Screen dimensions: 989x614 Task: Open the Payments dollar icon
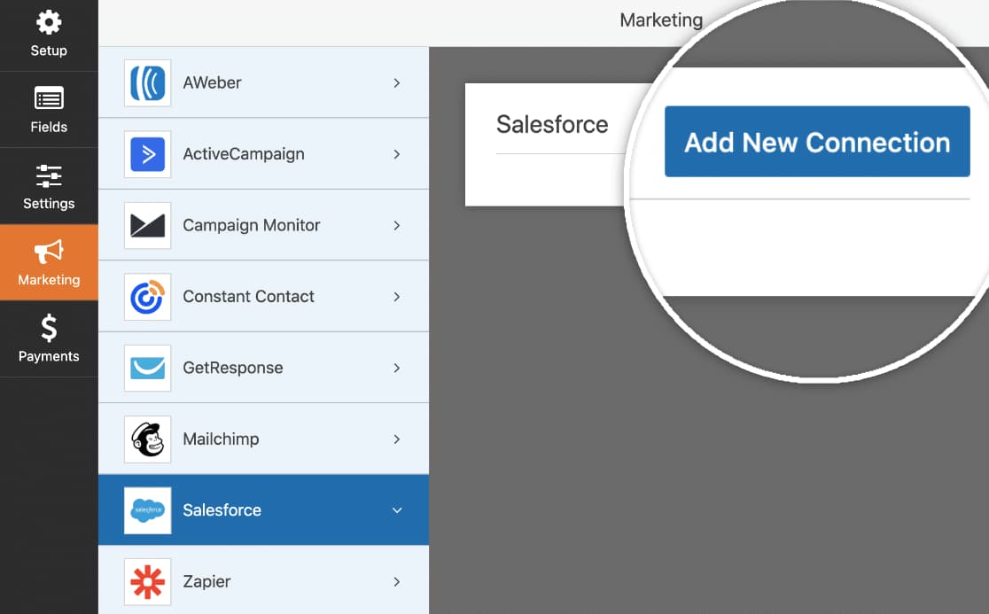[49, 329]
